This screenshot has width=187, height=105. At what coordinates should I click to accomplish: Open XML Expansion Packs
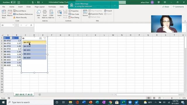coord(96,14)
